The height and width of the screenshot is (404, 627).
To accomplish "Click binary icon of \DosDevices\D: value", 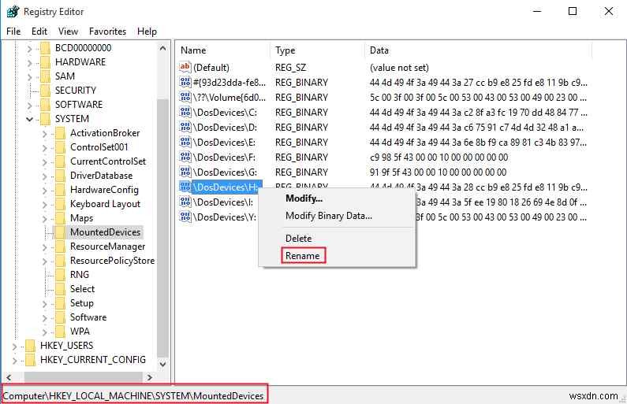I will pos(185,127).
